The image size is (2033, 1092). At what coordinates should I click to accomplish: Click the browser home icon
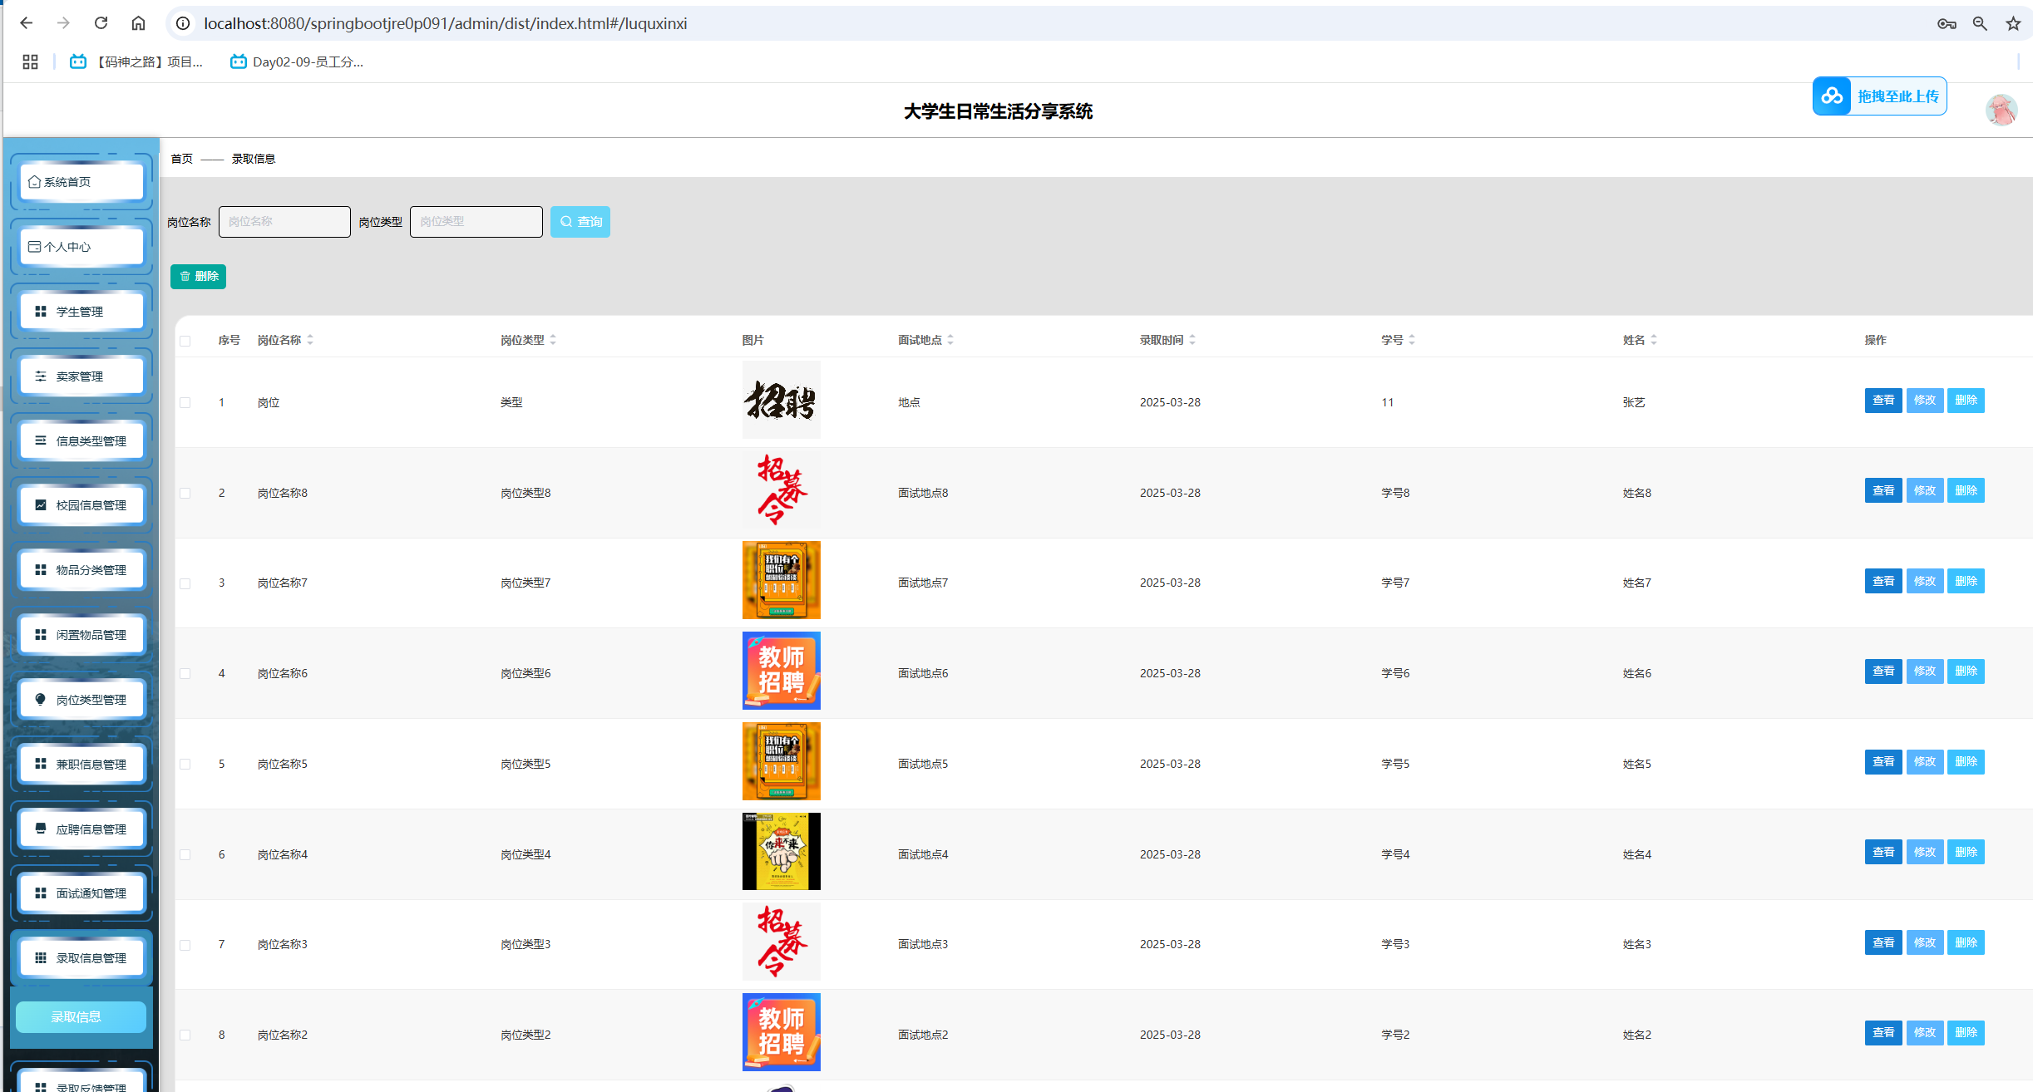[138, 23]
